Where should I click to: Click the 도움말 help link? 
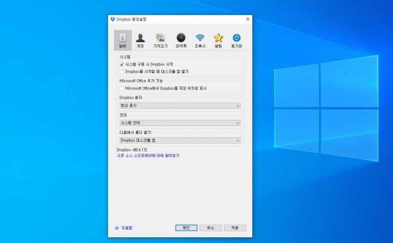coord(127,228)
